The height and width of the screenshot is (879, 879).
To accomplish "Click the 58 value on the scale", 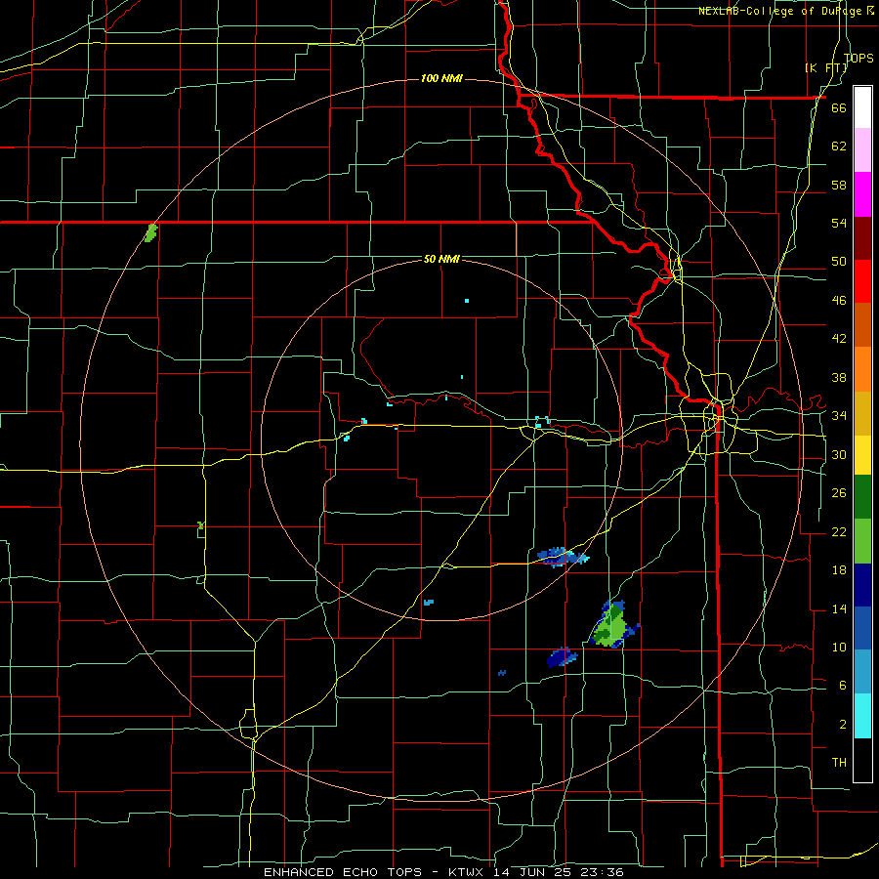I will (839, 185).
